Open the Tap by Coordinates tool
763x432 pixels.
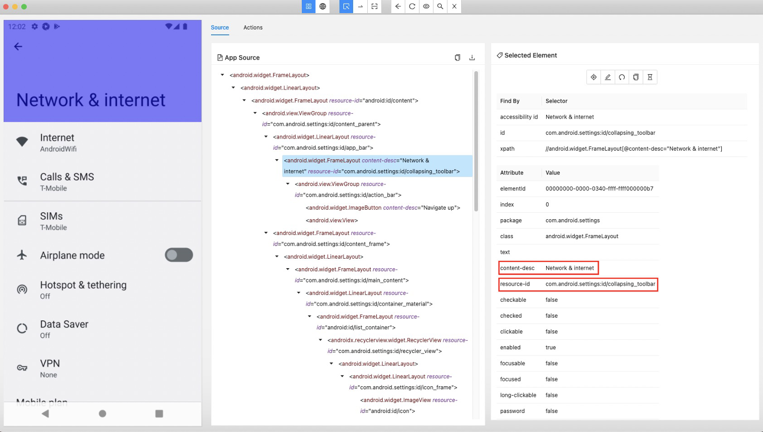[x=360, y=6]
